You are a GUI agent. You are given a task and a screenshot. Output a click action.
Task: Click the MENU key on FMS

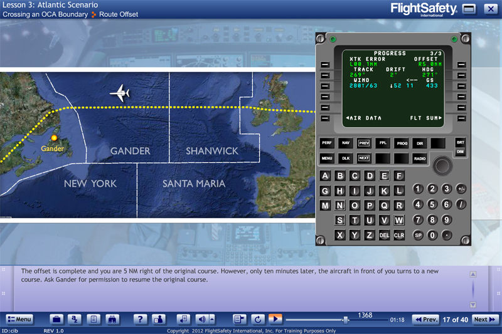(327, 158)
